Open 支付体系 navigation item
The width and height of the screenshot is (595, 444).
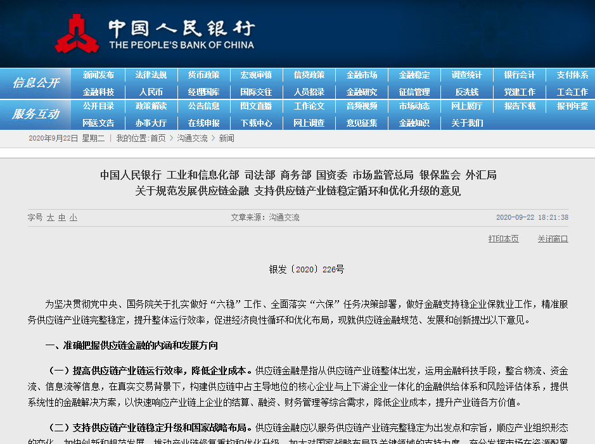572,75
